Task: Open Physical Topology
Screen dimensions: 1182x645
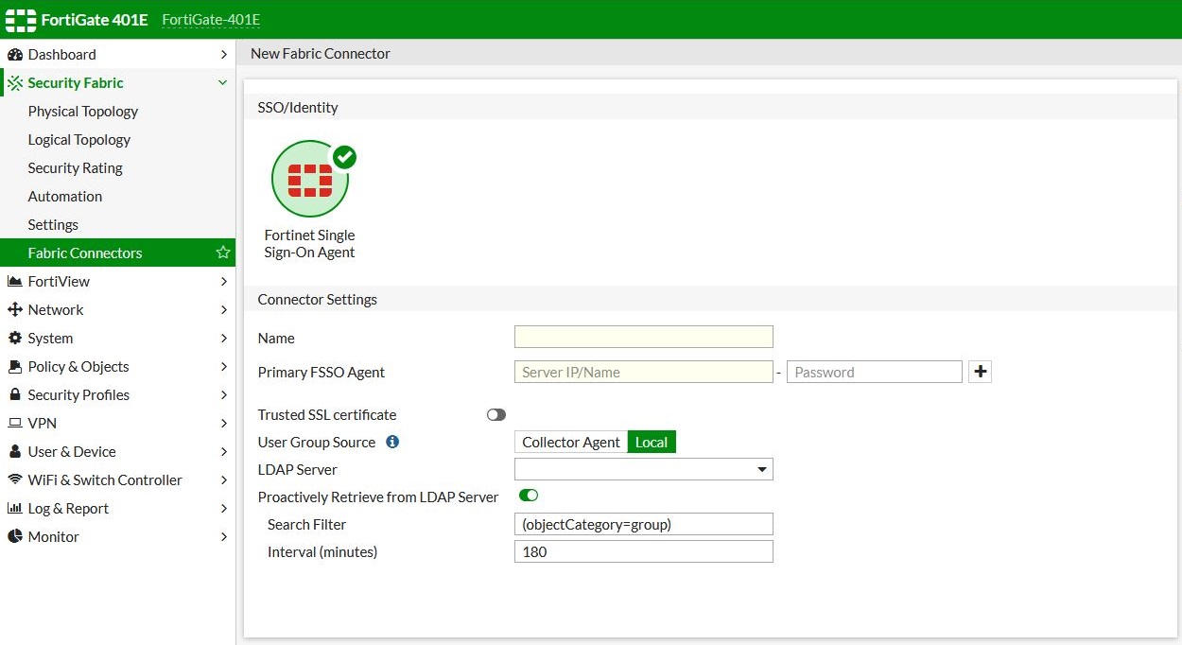Action: pos(83,111)
